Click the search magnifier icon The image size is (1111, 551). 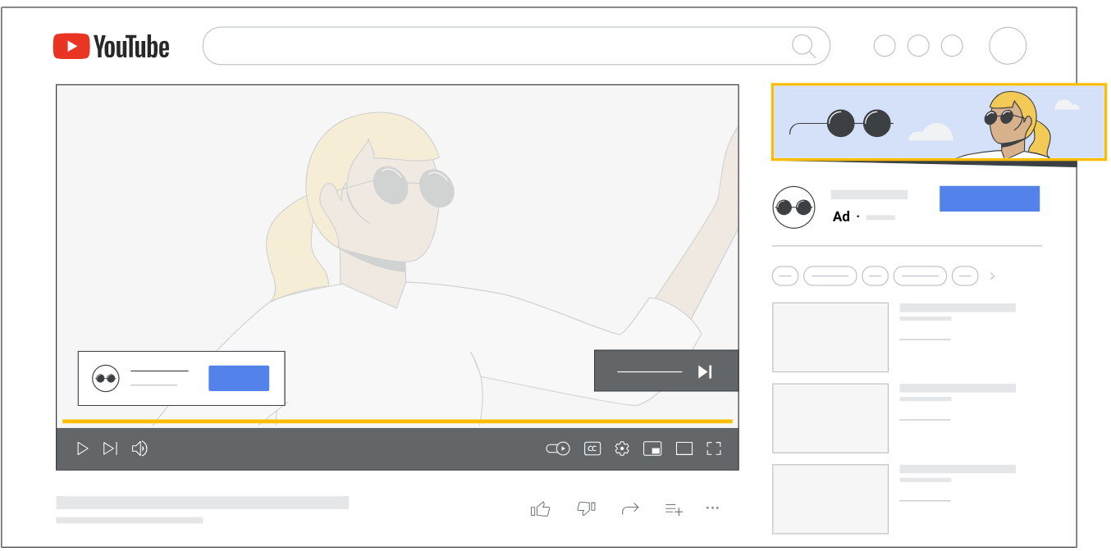[x=803, y=46]
